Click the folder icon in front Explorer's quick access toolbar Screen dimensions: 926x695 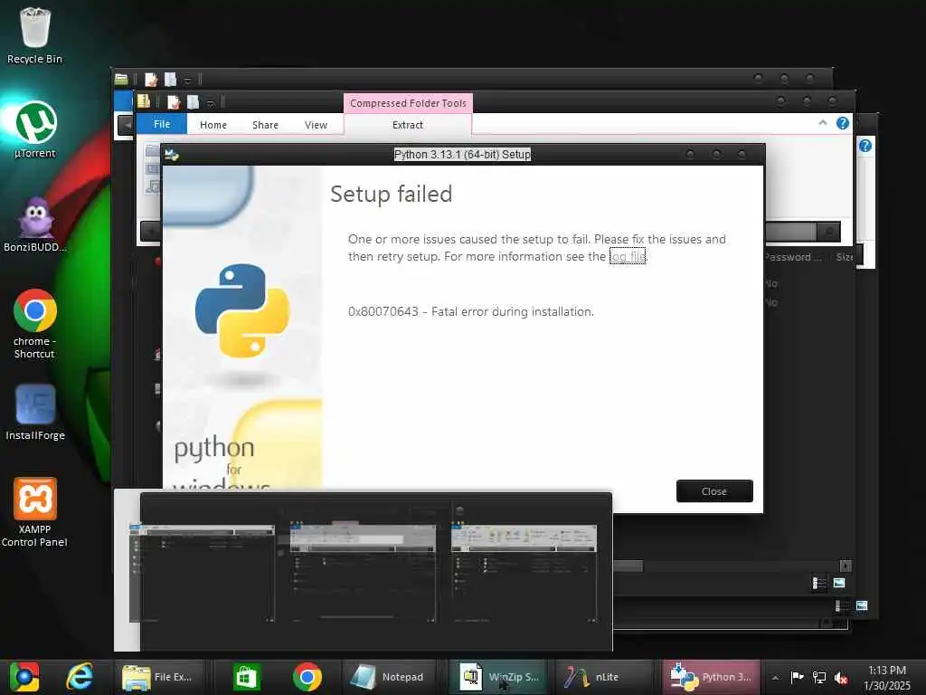coord(144,101)
